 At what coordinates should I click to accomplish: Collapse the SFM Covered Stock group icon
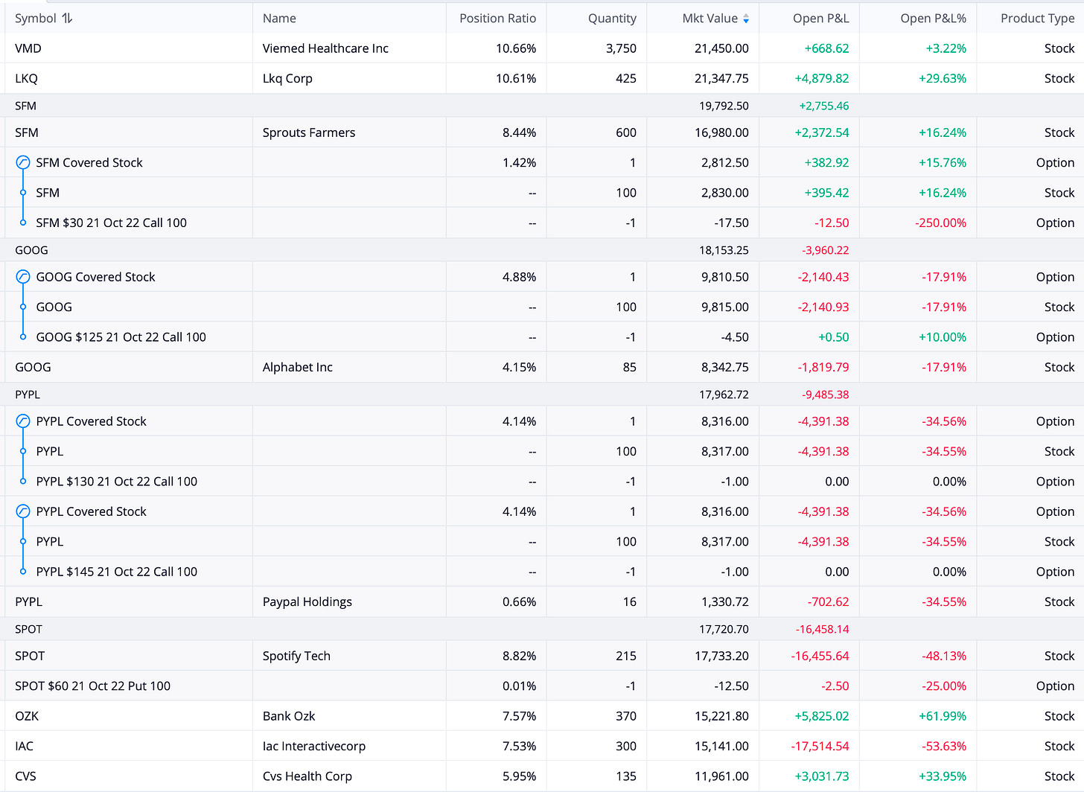[x=23, y=162]
